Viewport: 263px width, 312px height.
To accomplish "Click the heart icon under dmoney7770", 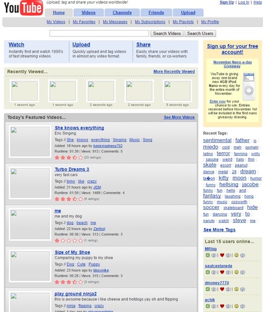I will pos(222,289).
